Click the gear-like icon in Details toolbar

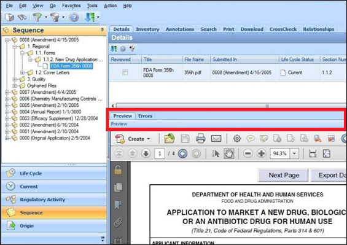click(123, 49)
